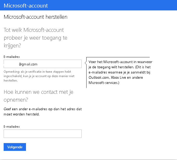Screen dimensions: 177x160
Task: Click empty area of the blue header bar
Action: pos(117,5)
